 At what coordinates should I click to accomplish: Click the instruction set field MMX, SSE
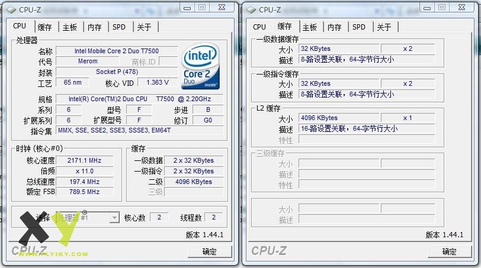140,130
